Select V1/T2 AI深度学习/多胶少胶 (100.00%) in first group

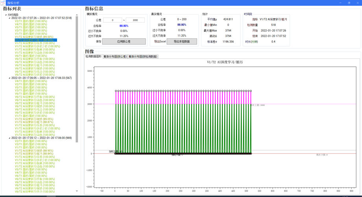[37, 46]
